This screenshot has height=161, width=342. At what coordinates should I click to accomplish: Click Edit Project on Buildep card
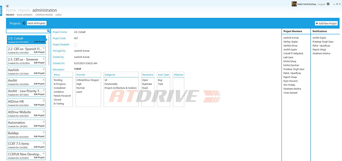(x=39, y=136)
